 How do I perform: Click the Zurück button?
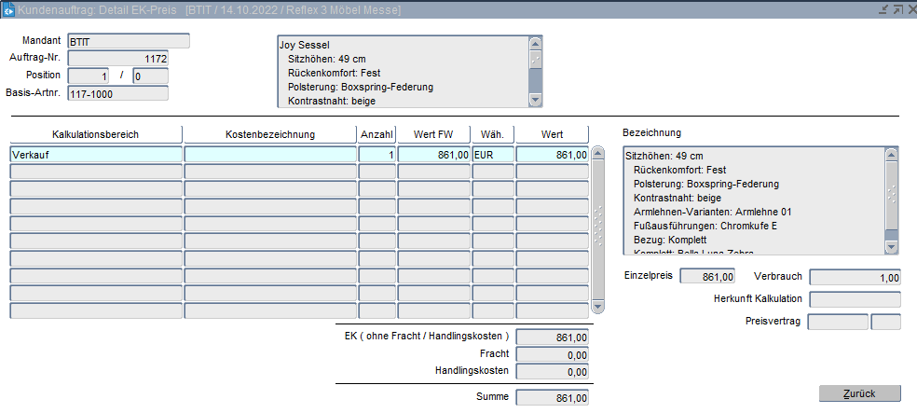tap(859, 393)
